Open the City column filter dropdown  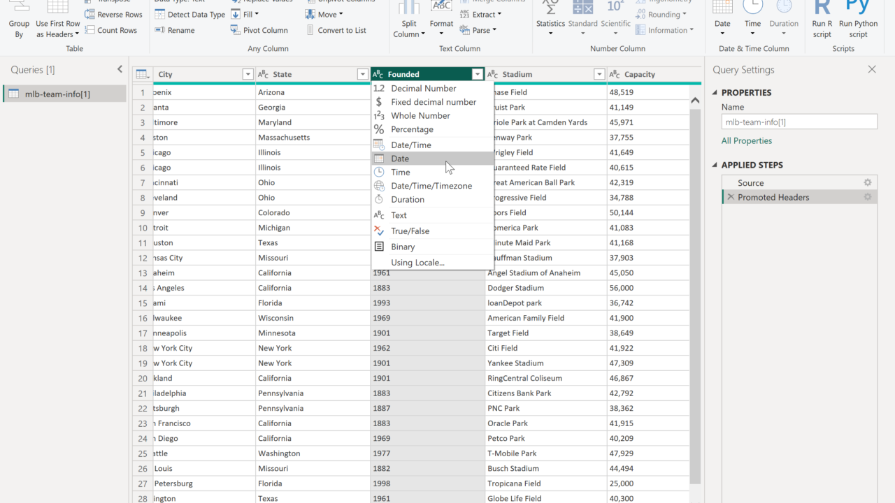point(248,75)
